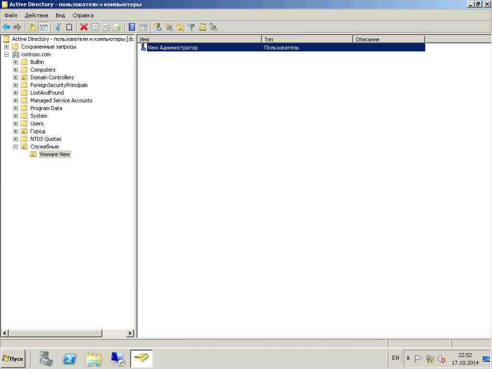Open the Вид menu
Viewport: 492px width, 369px height.
coord(60,15)
